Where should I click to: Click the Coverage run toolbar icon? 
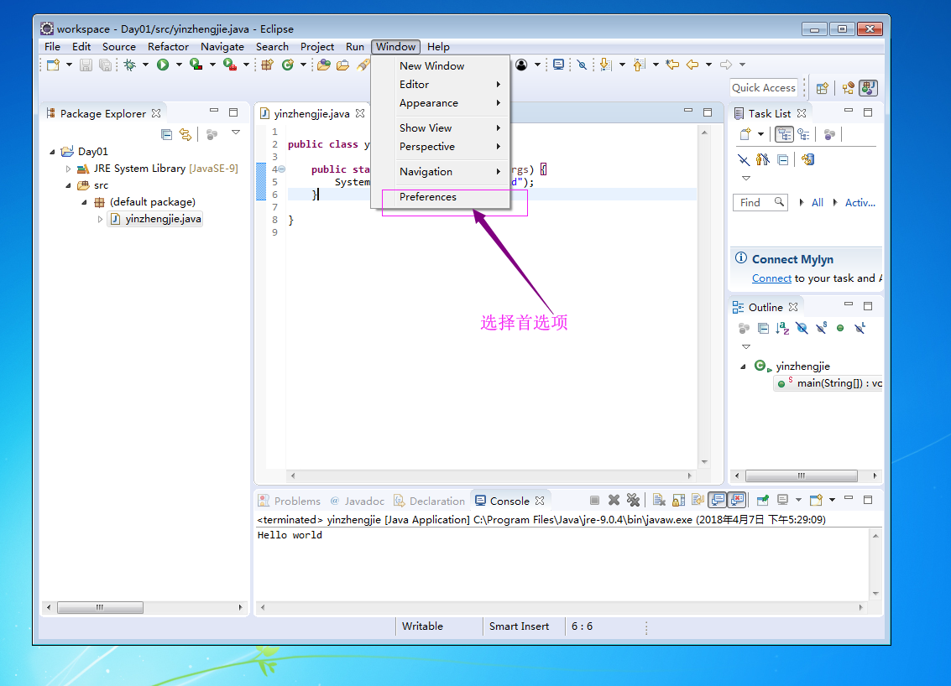[196, 65]
